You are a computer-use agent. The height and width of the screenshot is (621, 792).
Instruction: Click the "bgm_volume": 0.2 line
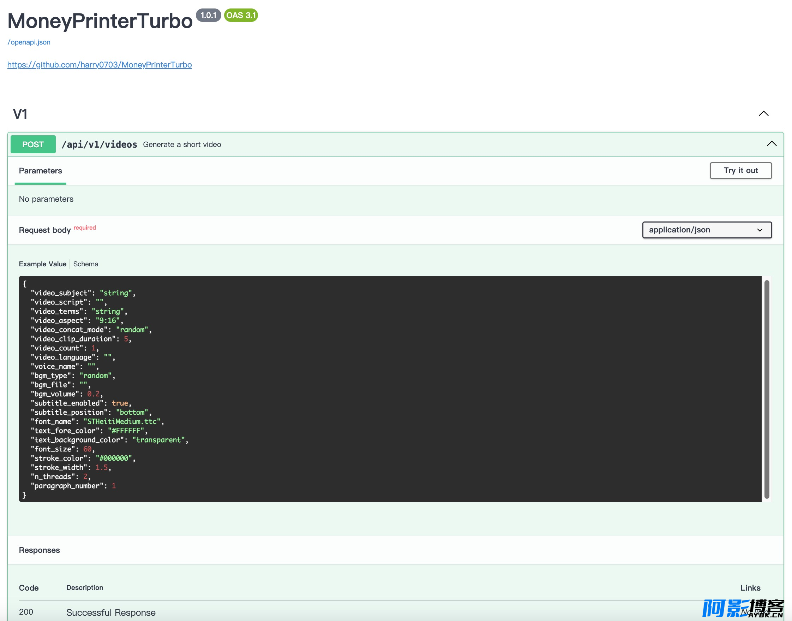coord(67,394)
